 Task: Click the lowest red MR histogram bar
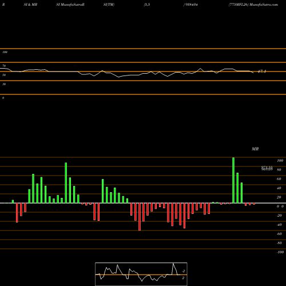(x=140, y=217)
